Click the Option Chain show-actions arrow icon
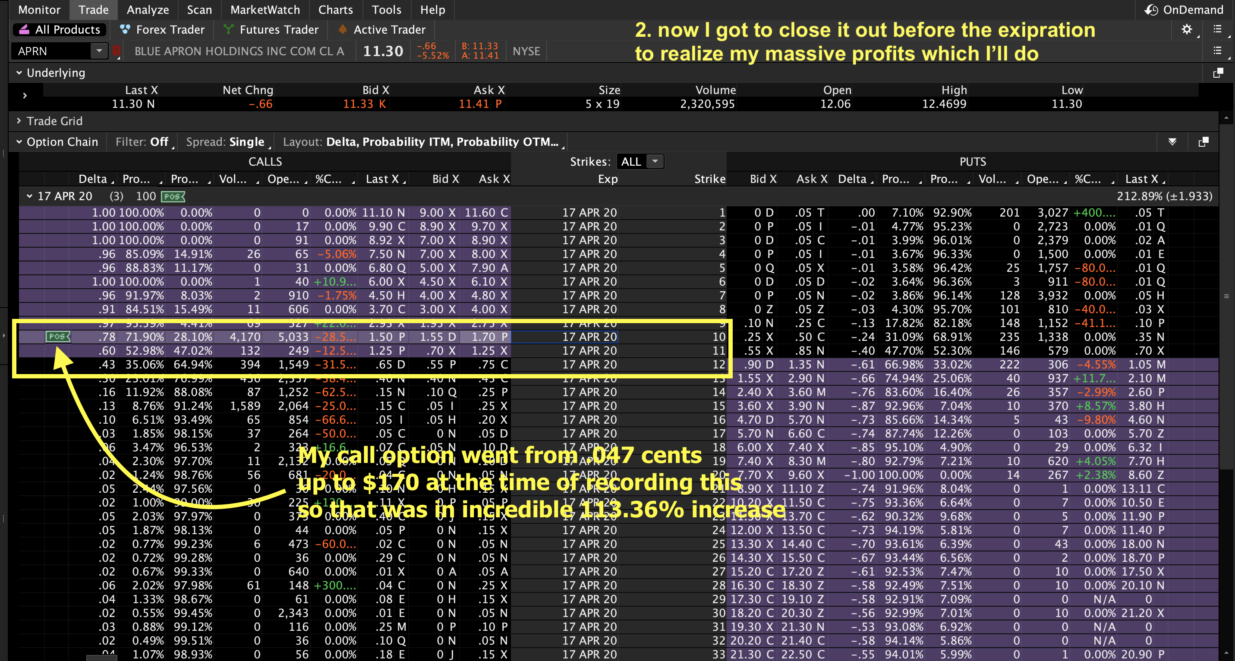This screenshot has height=661, width=1235. pyautogui.click(x=1172, y=142)
